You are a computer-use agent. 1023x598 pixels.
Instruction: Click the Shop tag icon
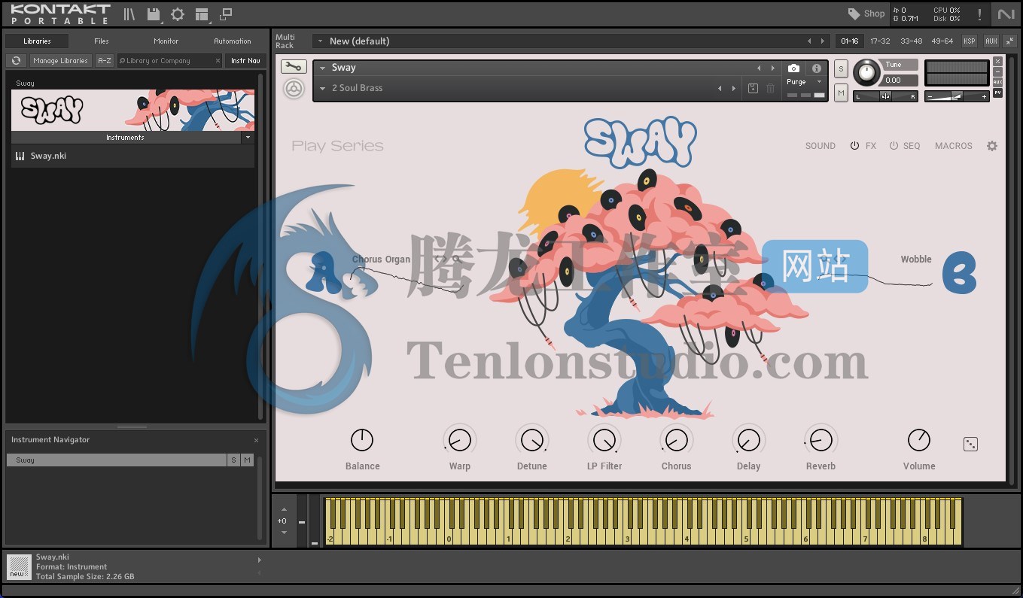point(854,14)
